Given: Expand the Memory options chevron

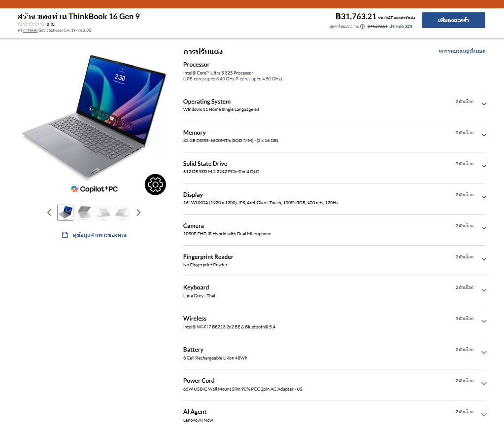Looking at the screenshot, I should pyautogui.click(x=484, y=135).
